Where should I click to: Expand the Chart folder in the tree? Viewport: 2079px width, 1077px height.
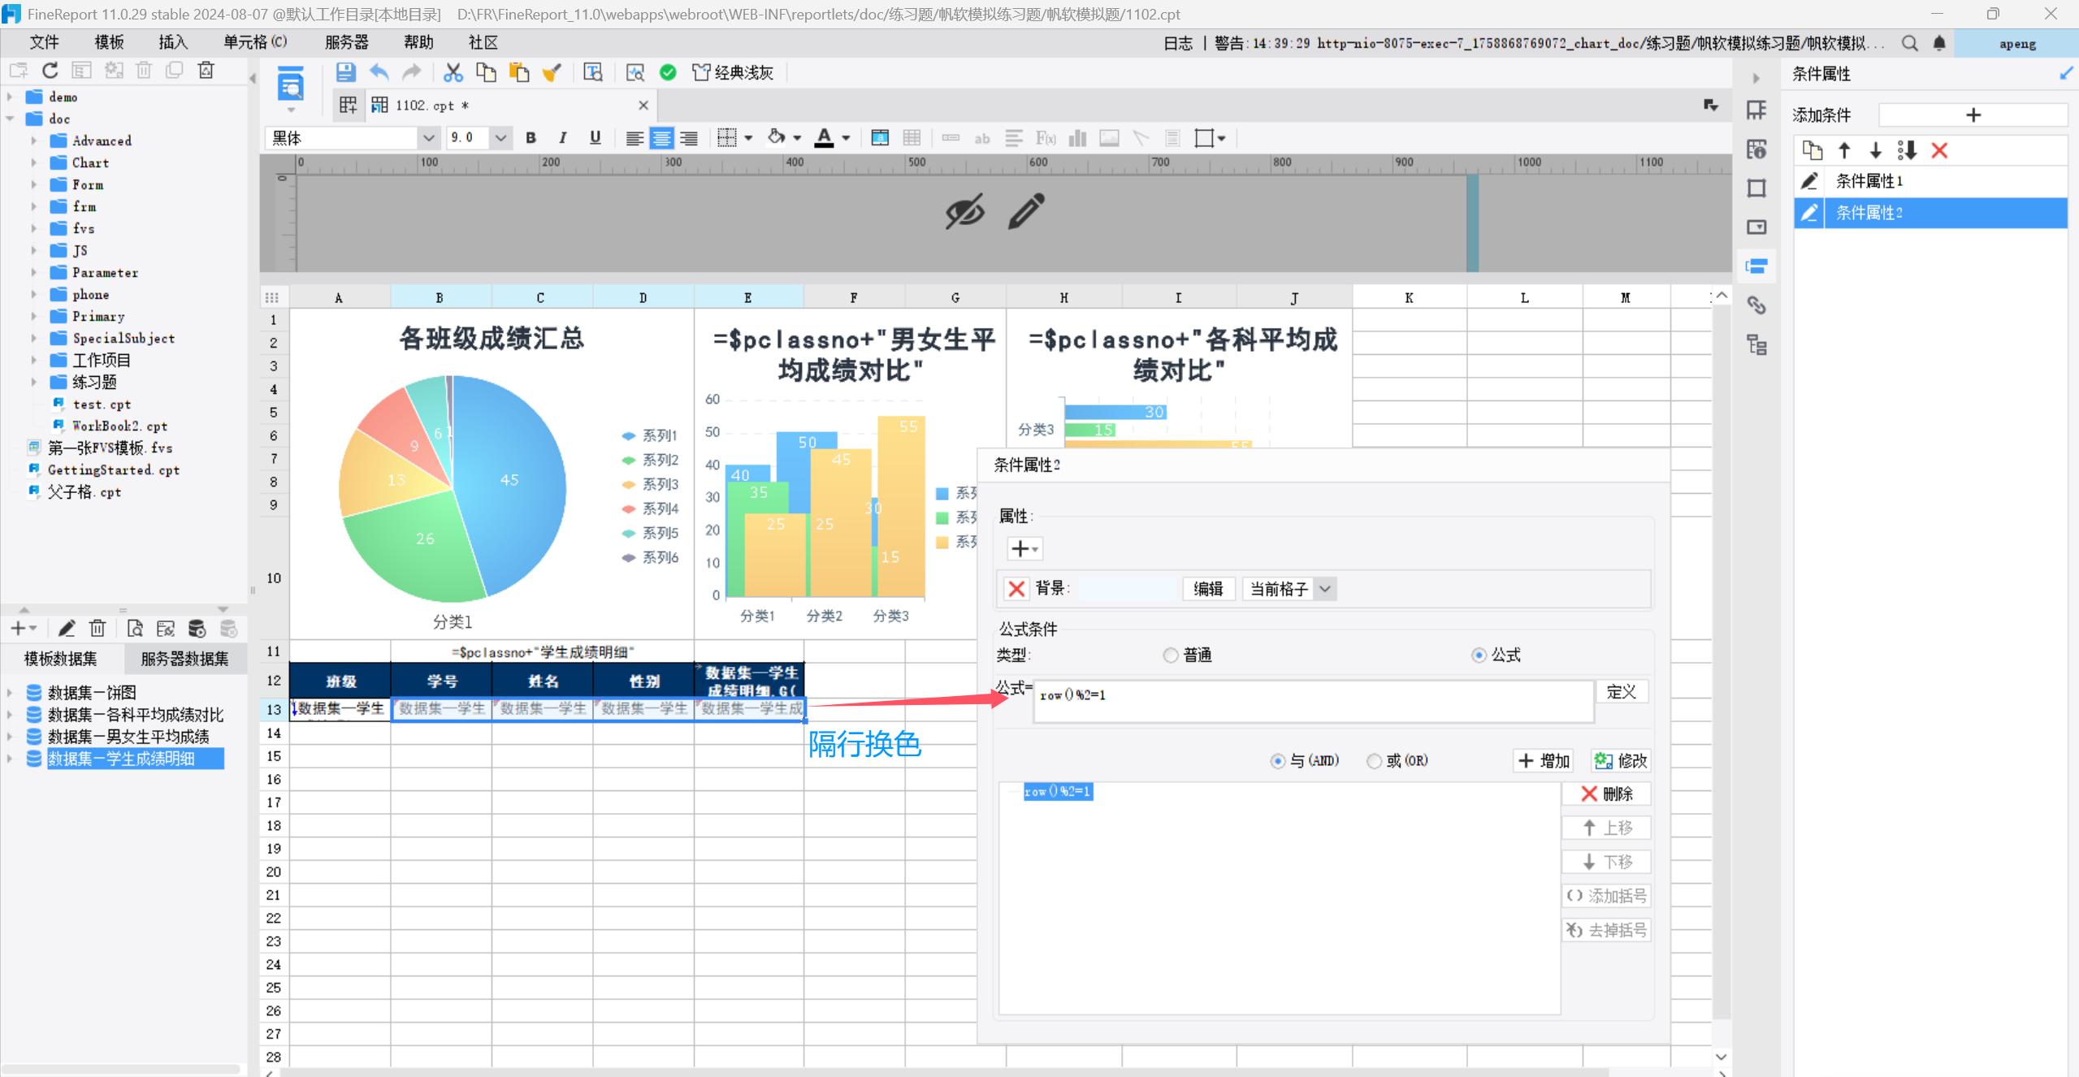coord(34,162)
